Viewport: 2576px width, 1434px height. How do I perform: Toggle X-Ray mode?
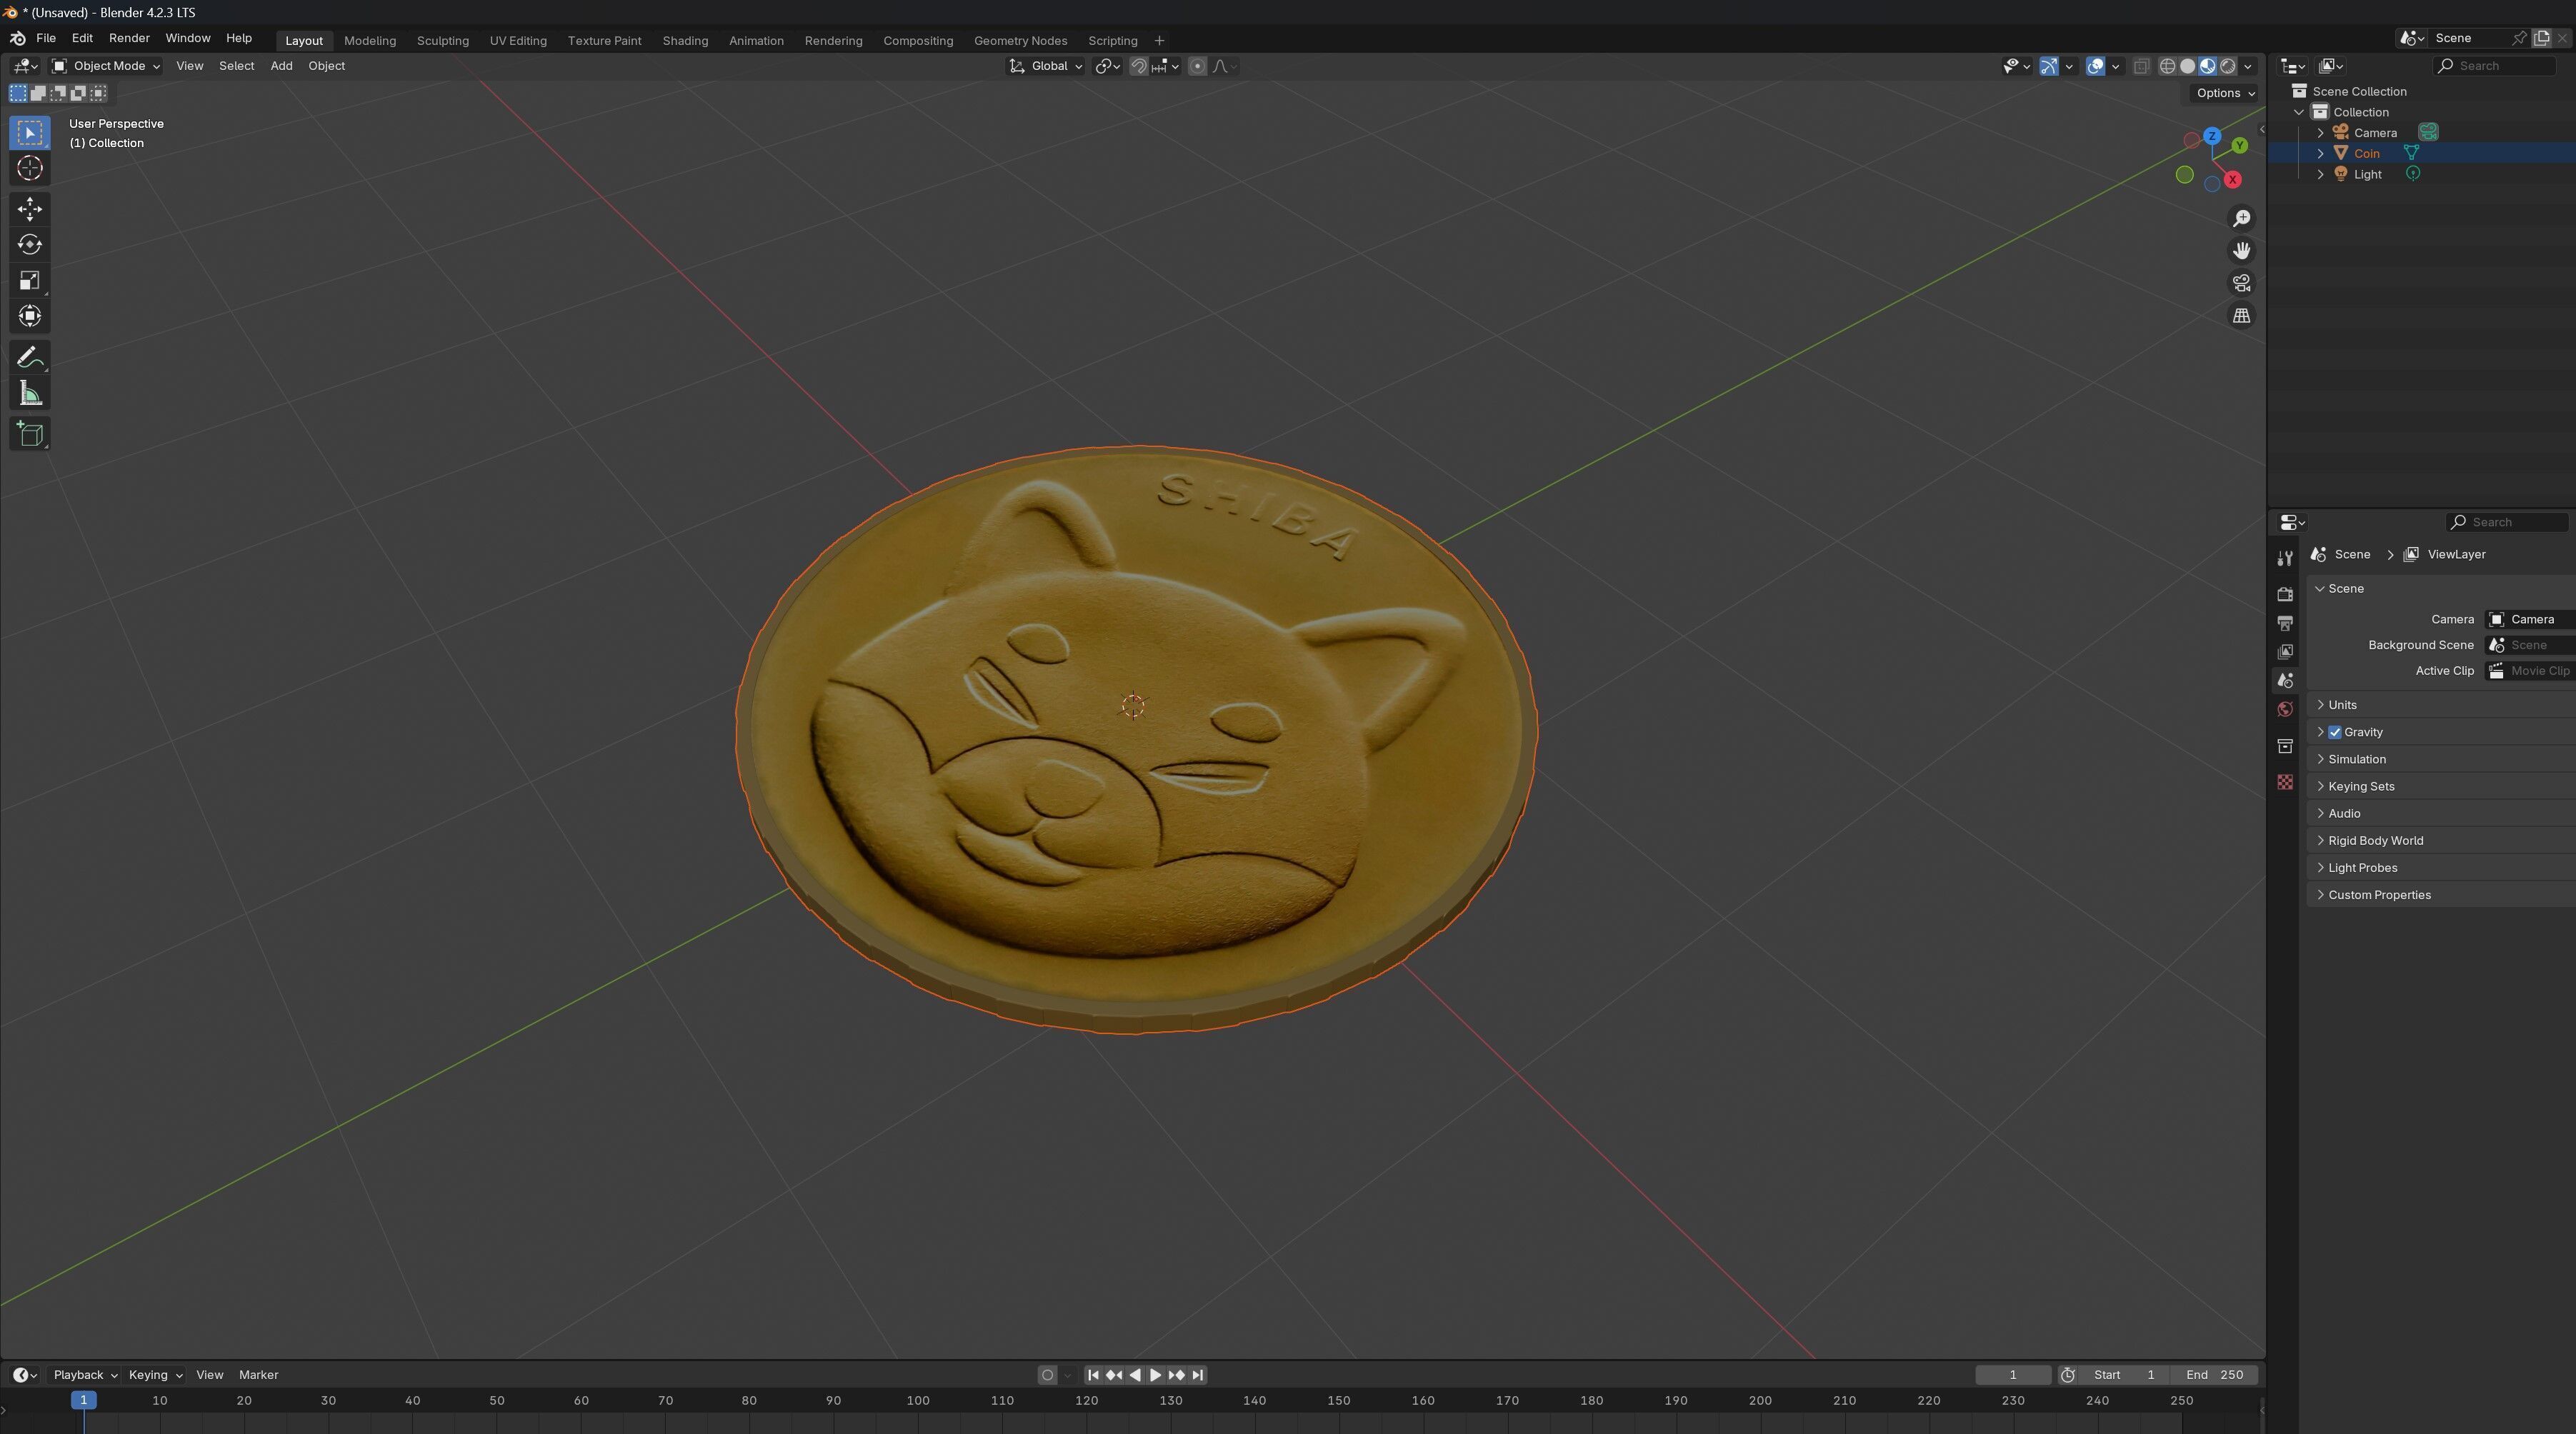click(x=2141, y=66)
